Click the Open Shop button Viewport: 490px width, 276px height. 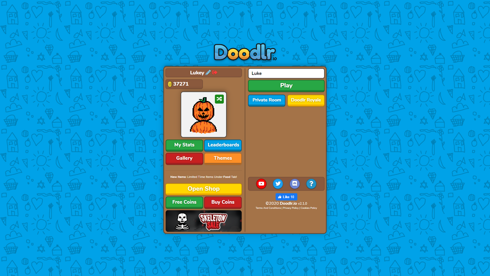click(x=204, y=189)
